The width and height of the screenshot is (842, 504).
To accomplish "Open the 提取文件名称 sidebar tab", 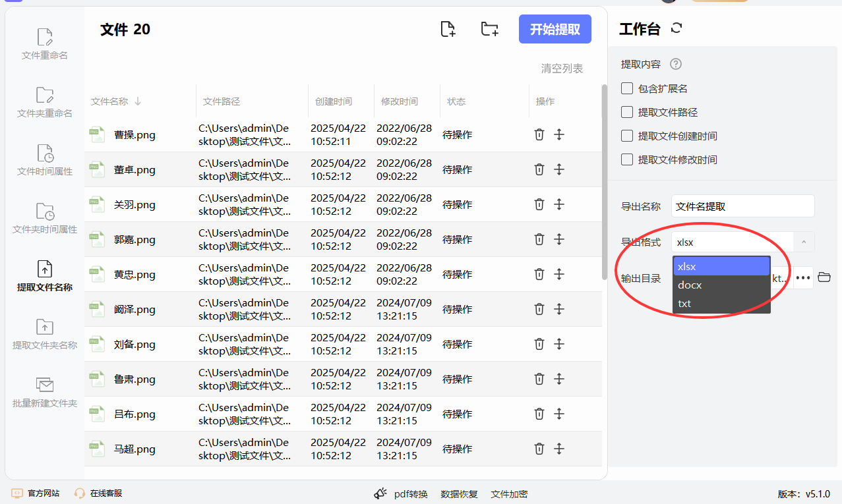I will tap(45, 276).
